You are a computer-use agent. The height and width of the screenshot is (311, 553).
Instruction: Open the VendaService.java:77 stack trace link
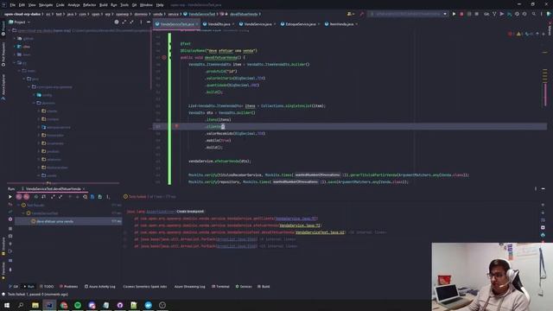(296, 219)
